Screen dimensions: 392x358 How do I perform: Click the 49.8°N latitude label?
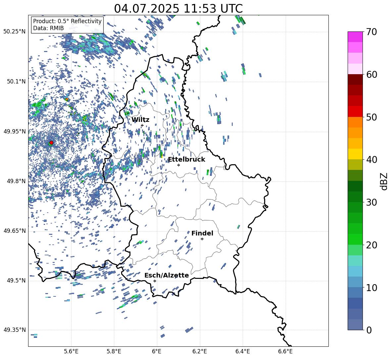(x=16, y=181)
